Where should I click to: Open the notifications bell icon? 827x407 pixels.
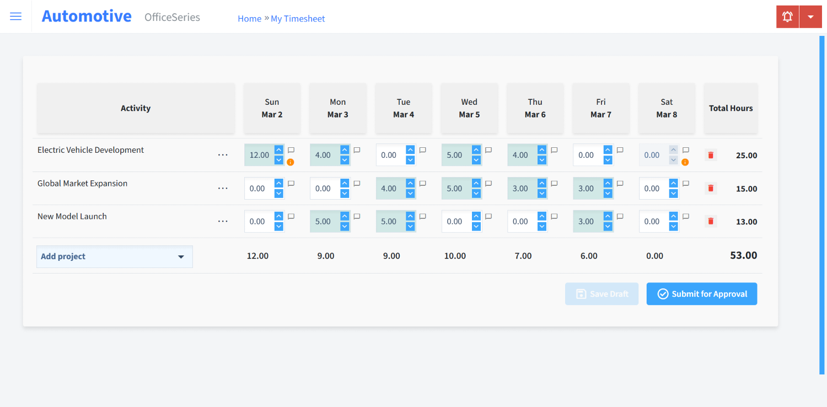pos(787,16)
